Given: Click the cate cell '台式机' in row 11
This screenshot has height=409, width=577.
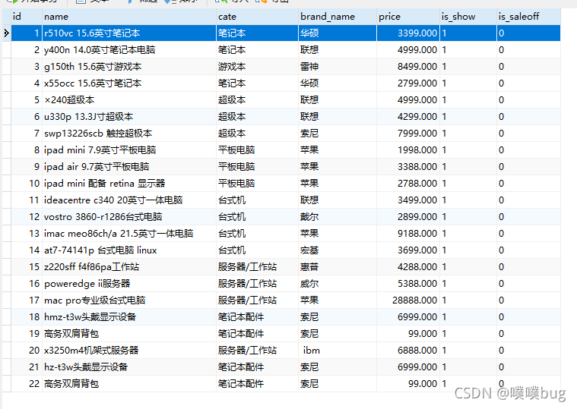Looking at the screenshot, I should [257, 200].
